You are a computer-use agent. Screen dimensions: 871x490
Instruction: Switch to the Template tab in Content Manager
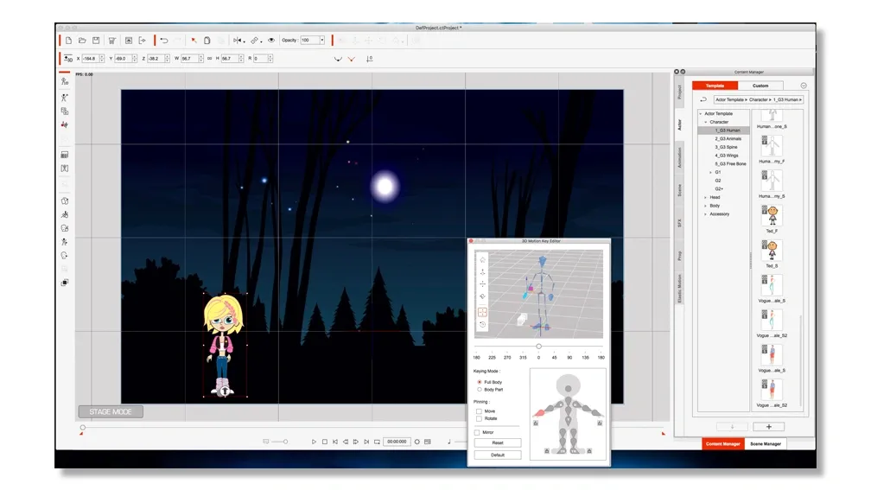pos(715,86)
